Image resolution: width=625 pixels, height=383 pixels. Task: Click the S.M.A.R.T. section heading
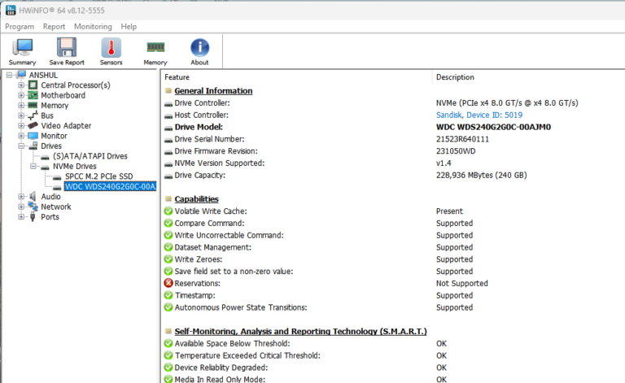[x=300, y=331]
